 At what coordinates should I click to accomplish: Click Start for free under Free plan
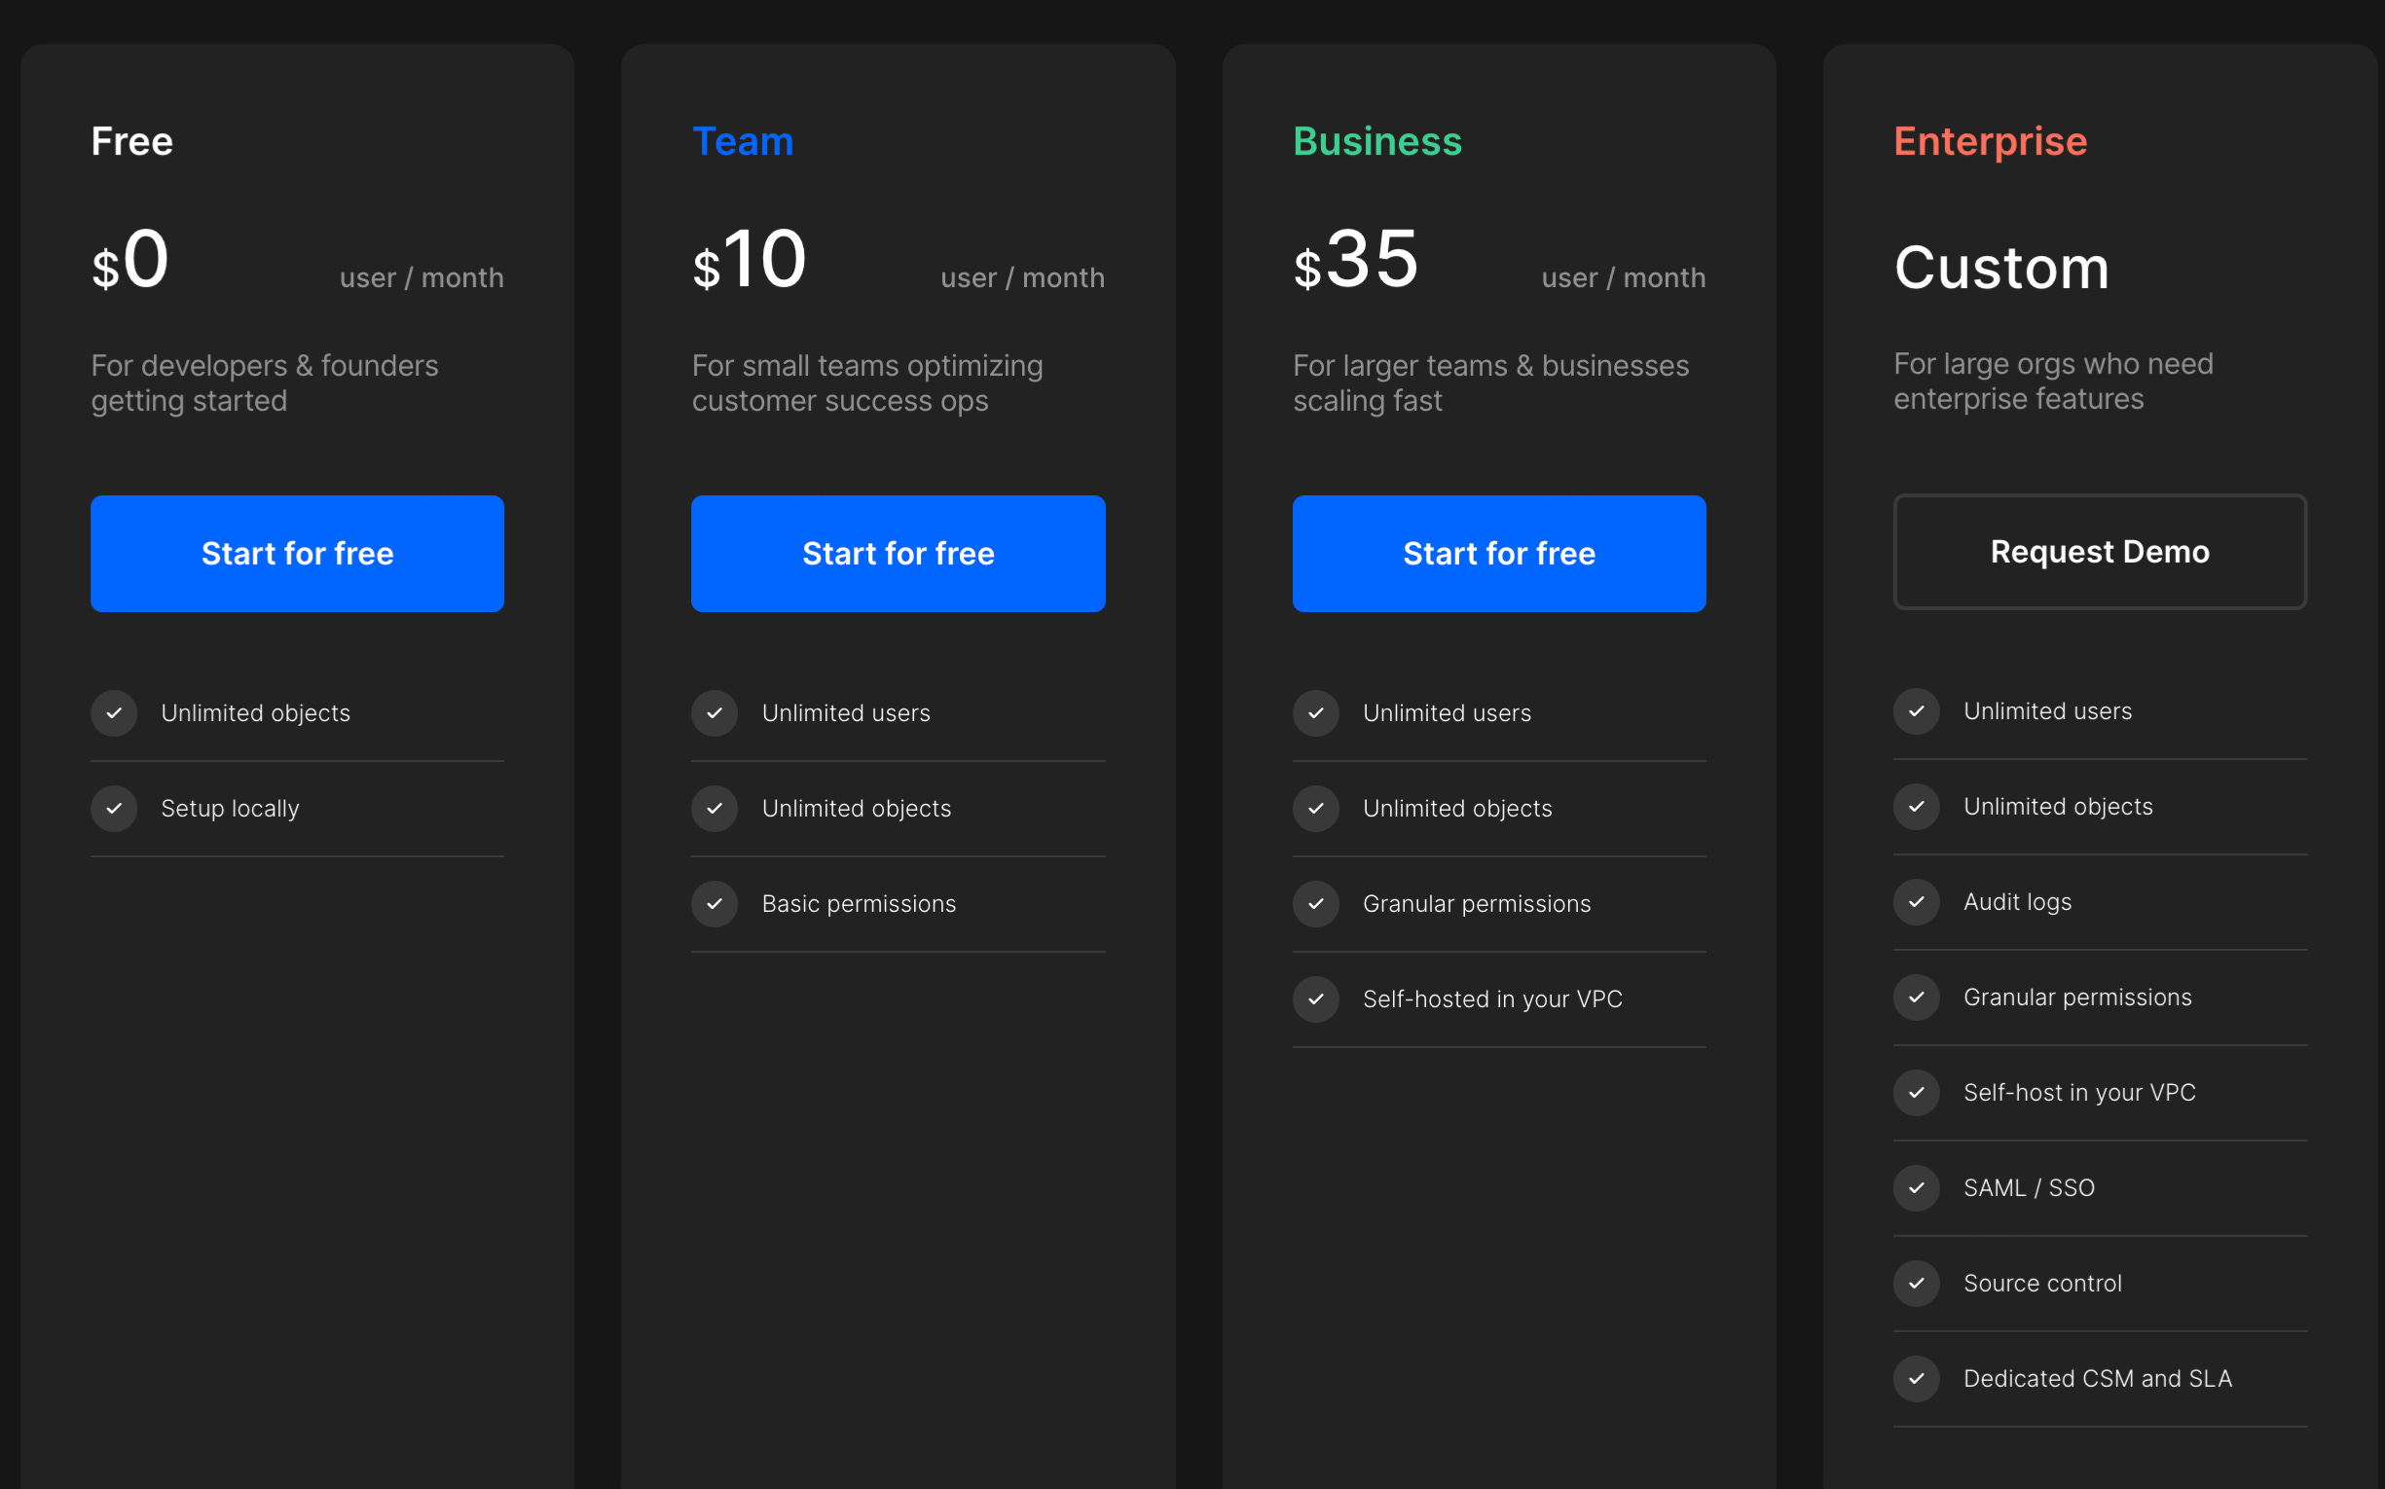pos(297,554)
